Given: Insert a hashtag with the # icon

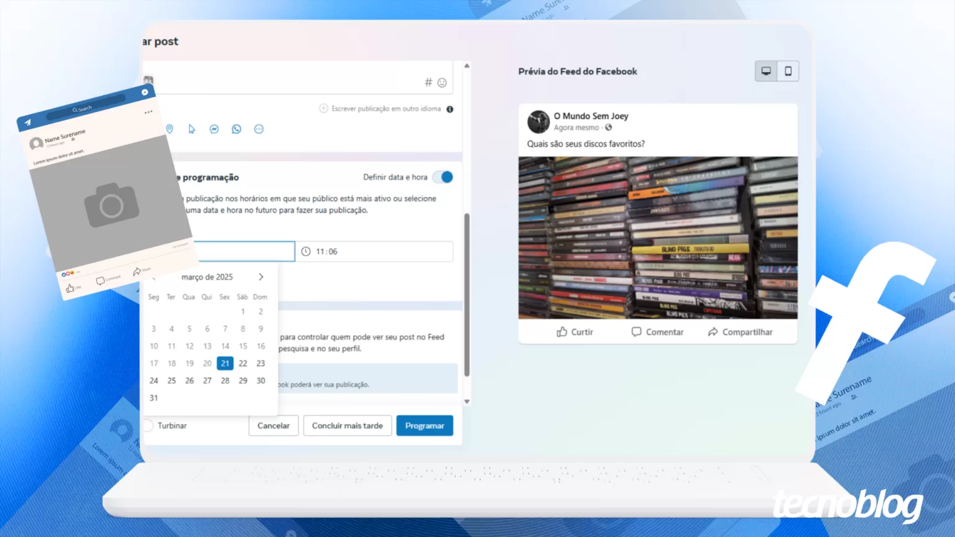Looking at the screenshot, I should pyautogui.click(x=428, y=82).
